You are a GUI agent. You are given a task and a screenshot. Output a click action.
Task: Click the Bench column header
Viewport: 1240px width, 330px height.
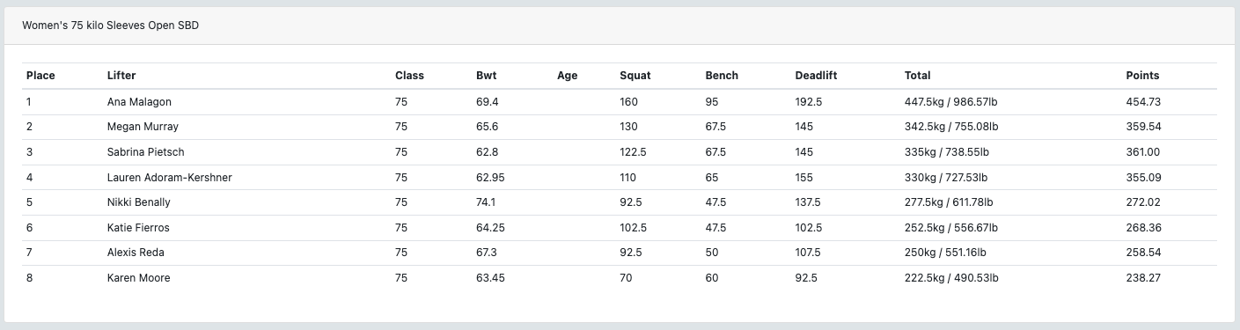[x=722, y=76]
